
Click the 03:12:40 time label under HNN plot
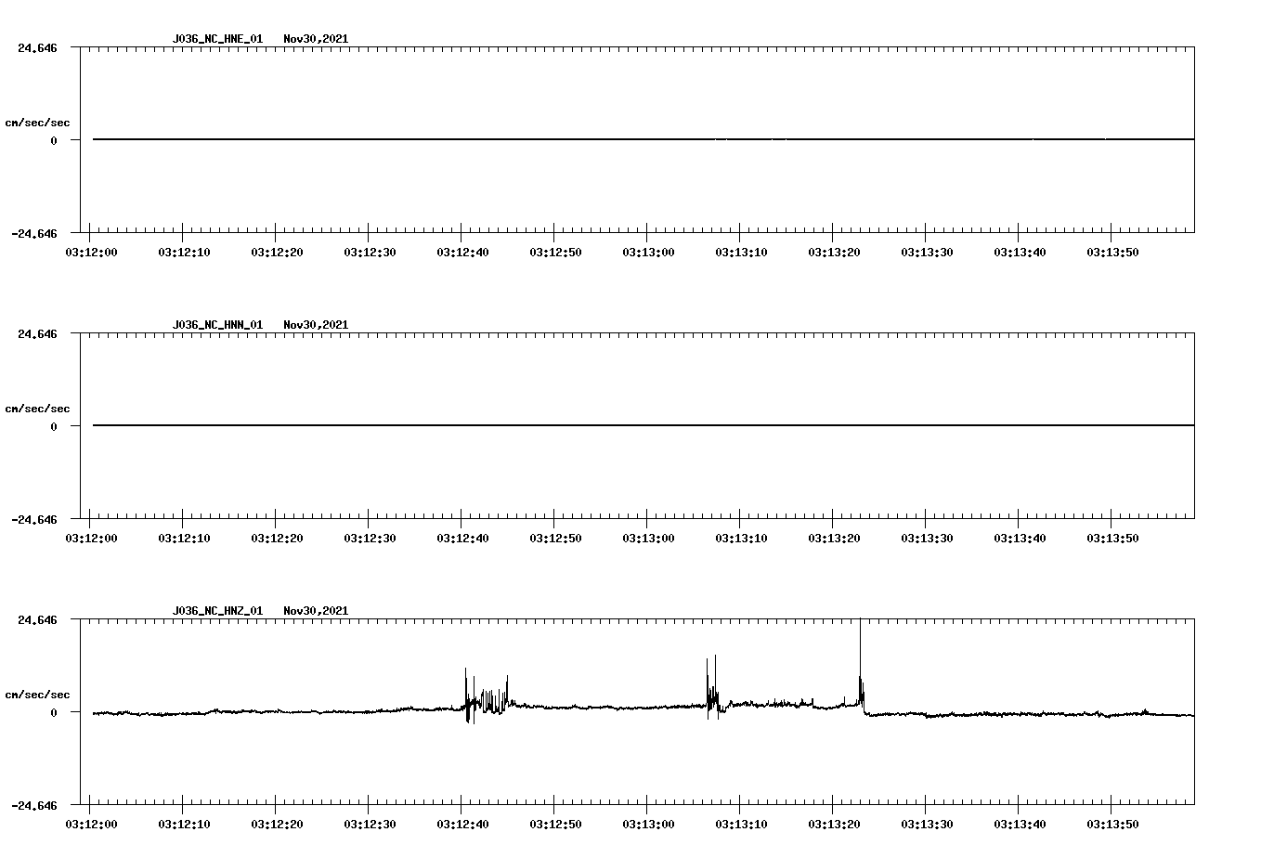[x=462, y=538]
